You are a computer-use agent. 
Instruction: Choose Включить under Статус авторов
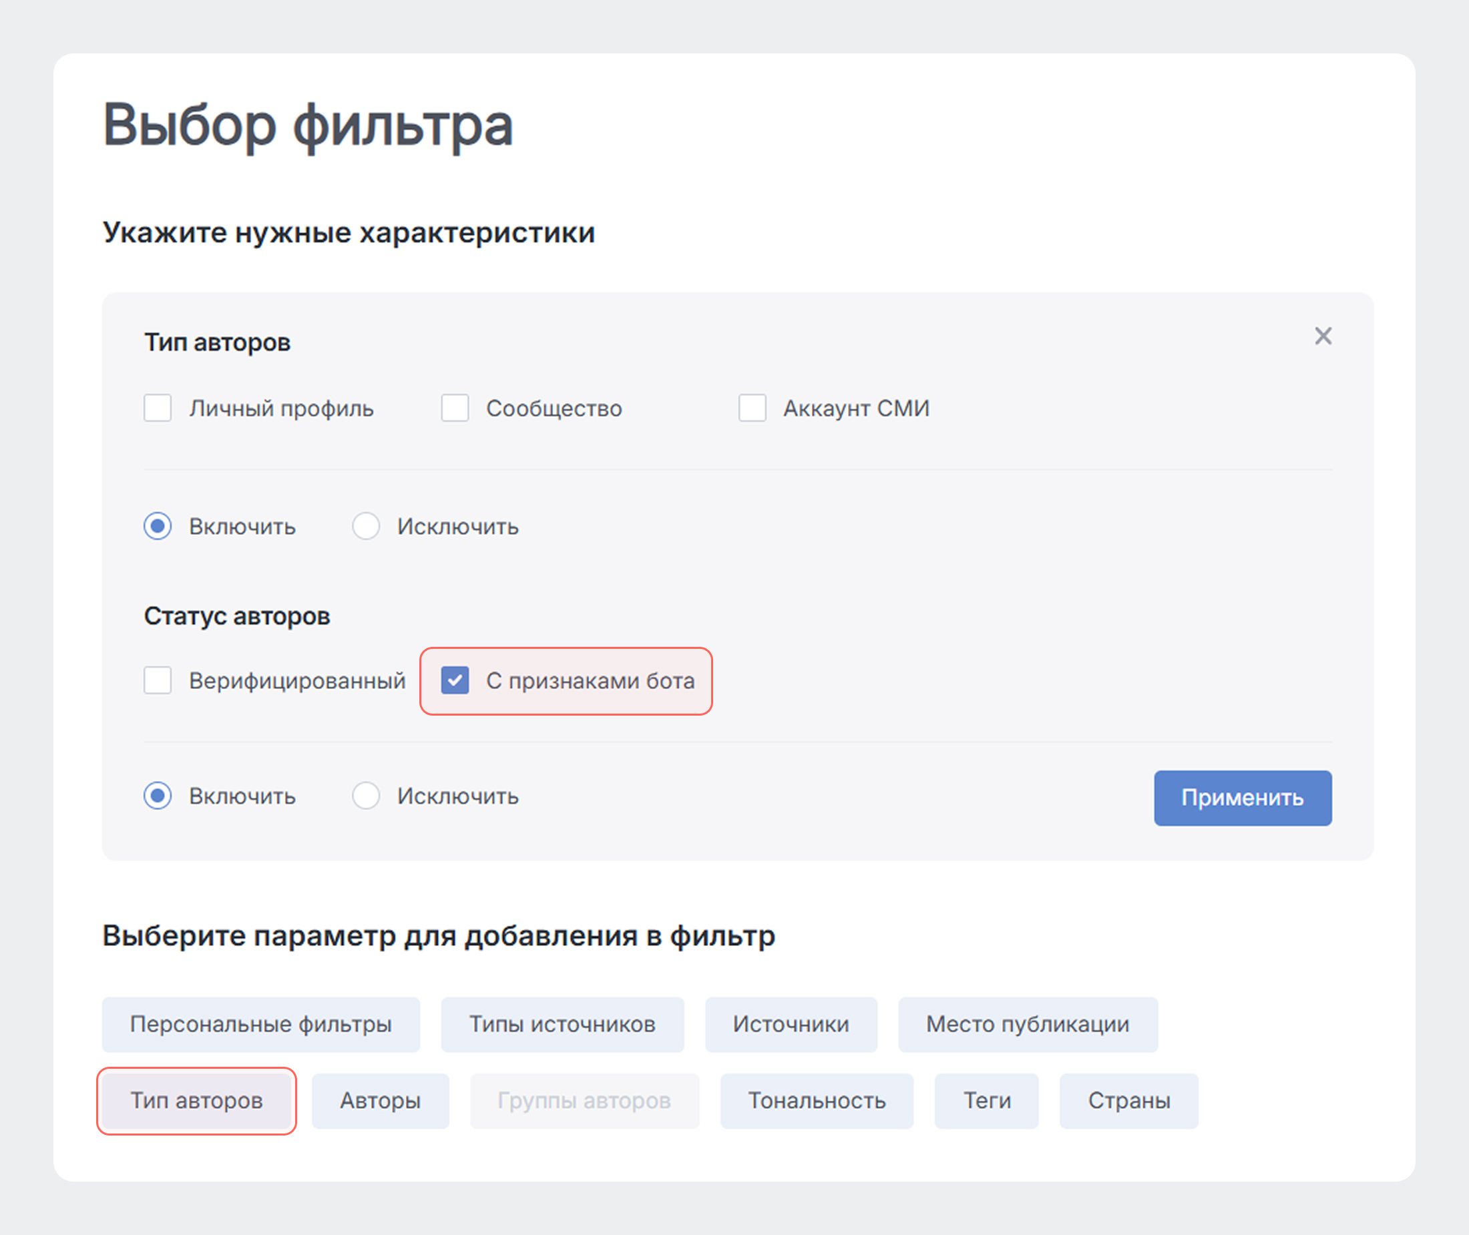(x=158, y=795)
